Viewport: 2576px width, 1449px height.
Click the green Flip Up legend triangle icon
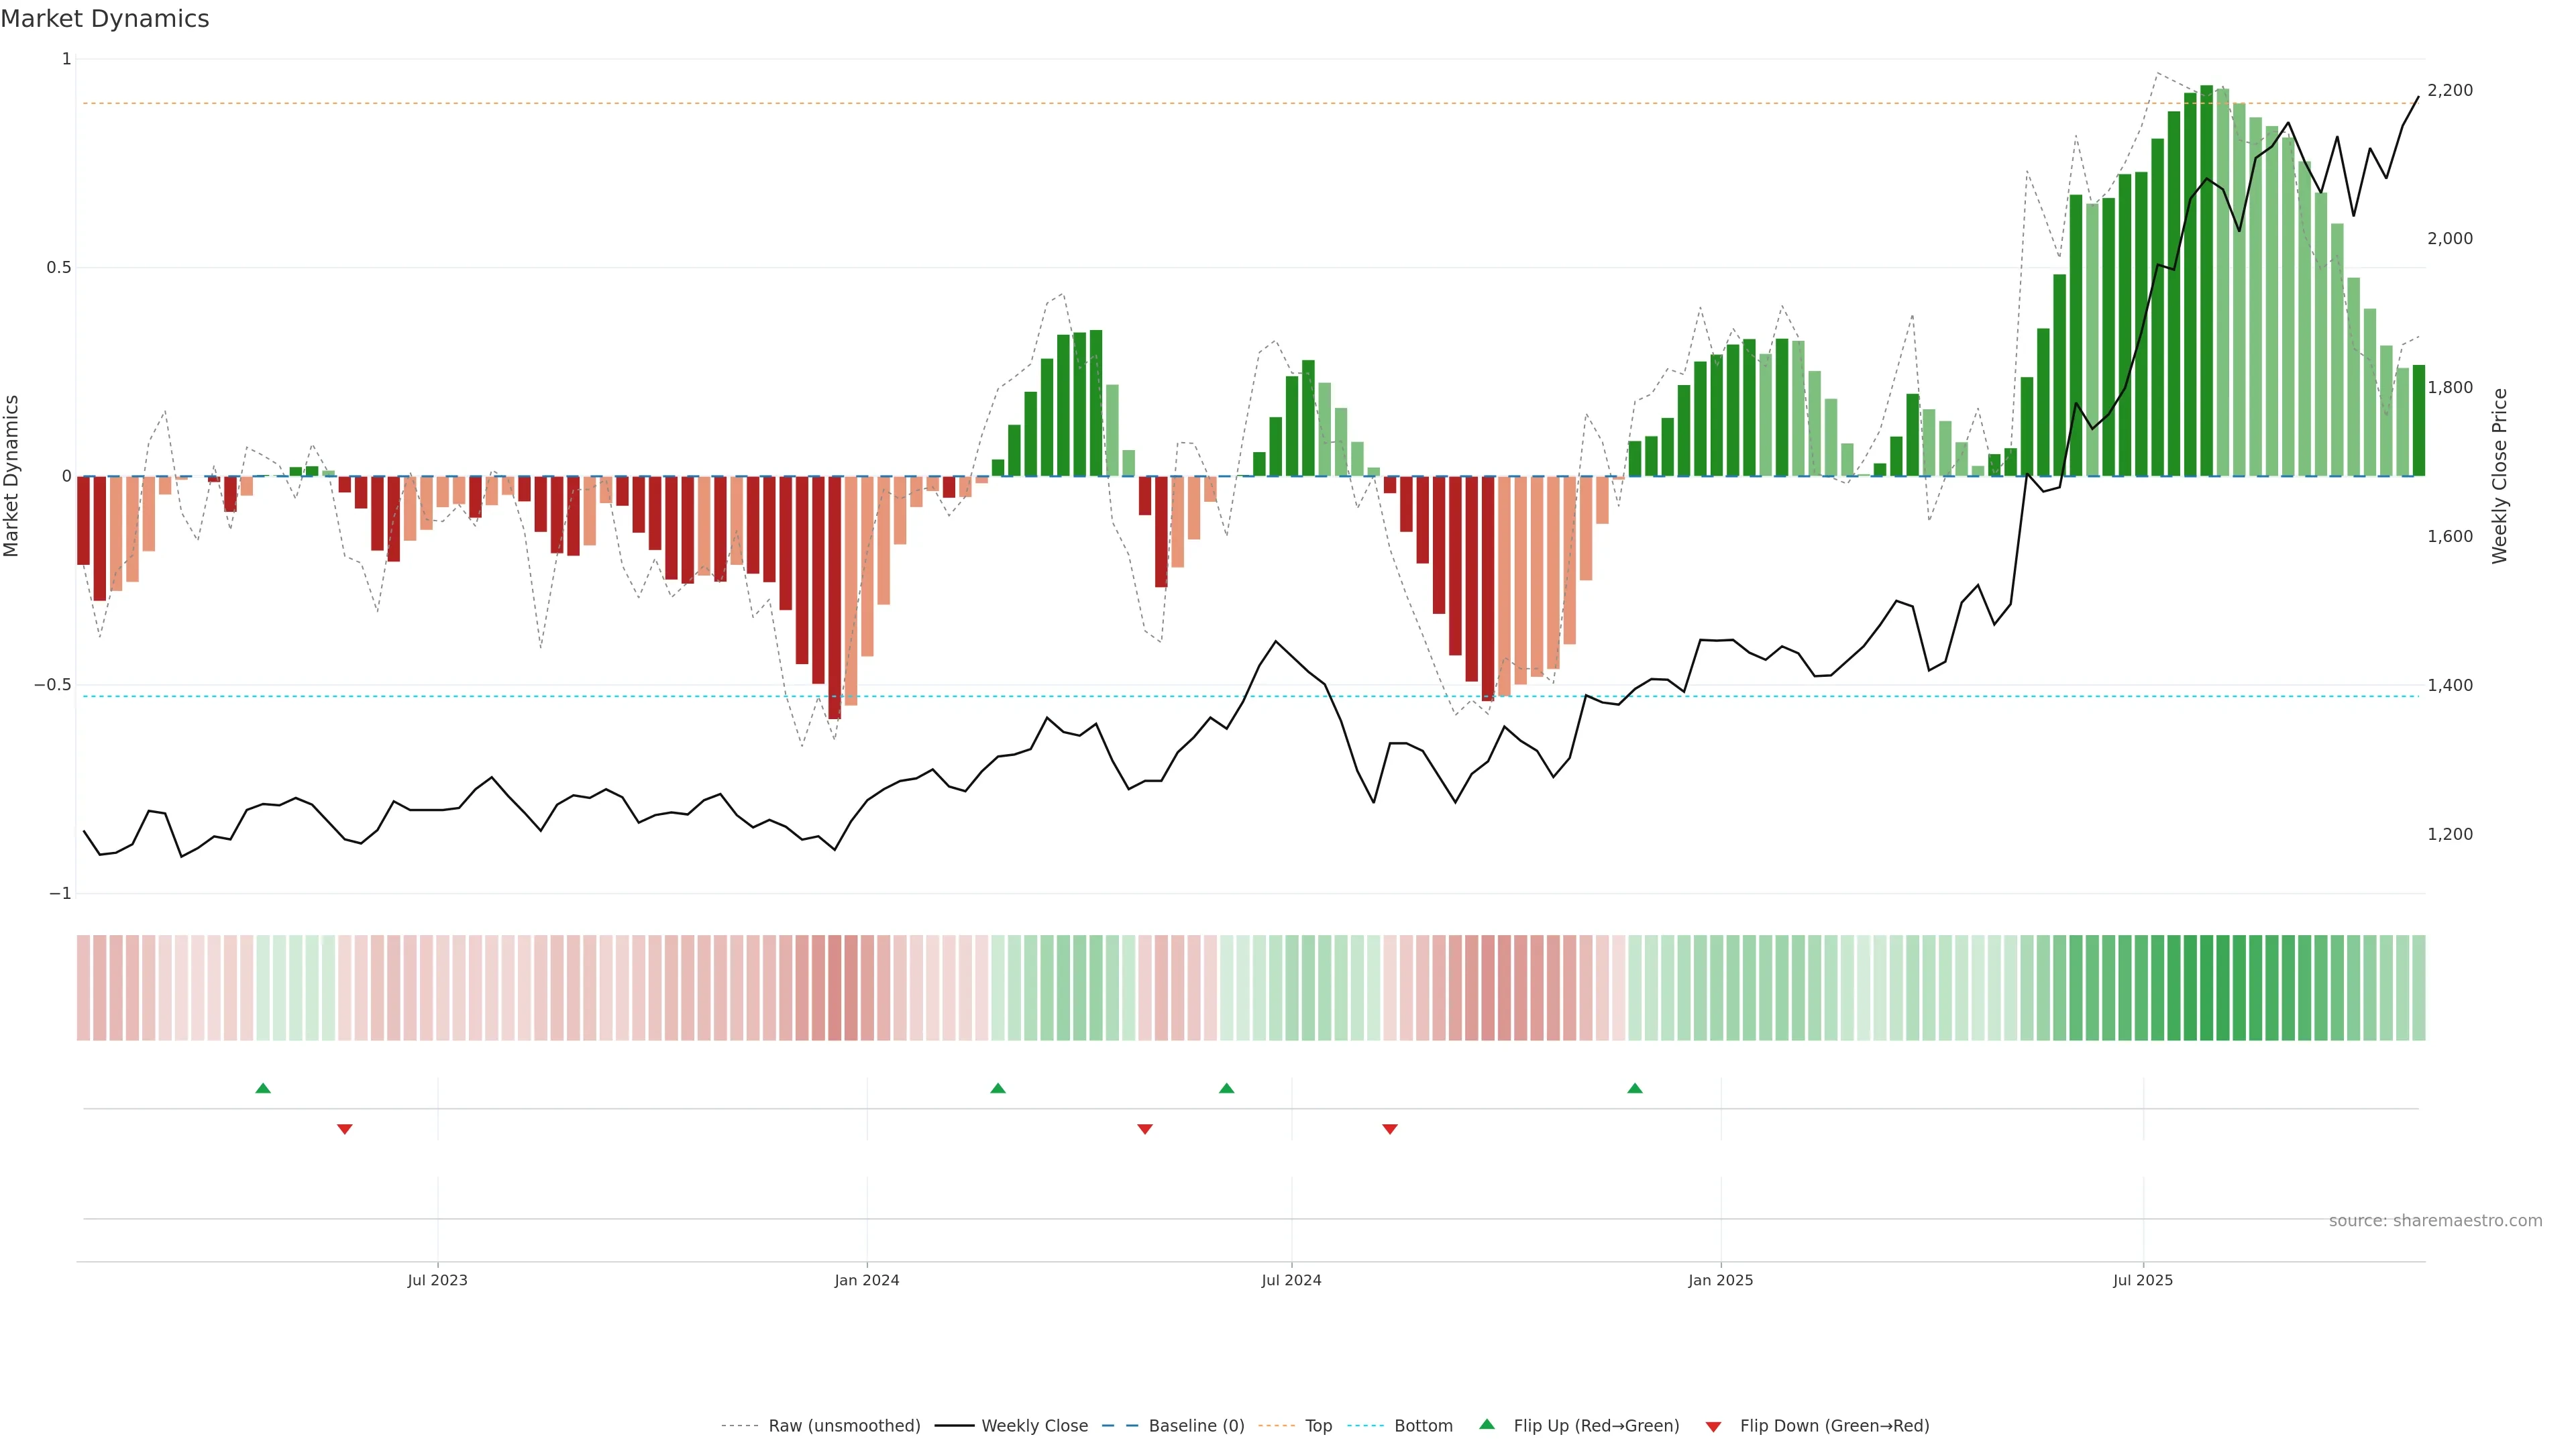tap(1487, 1424)
